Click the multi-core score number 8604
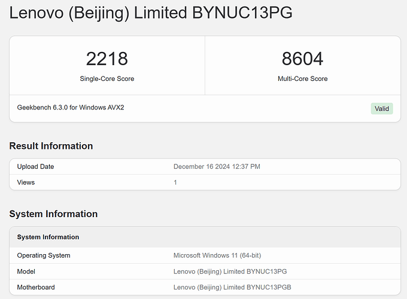The image size is (407, 299). [x=302, y=59]
